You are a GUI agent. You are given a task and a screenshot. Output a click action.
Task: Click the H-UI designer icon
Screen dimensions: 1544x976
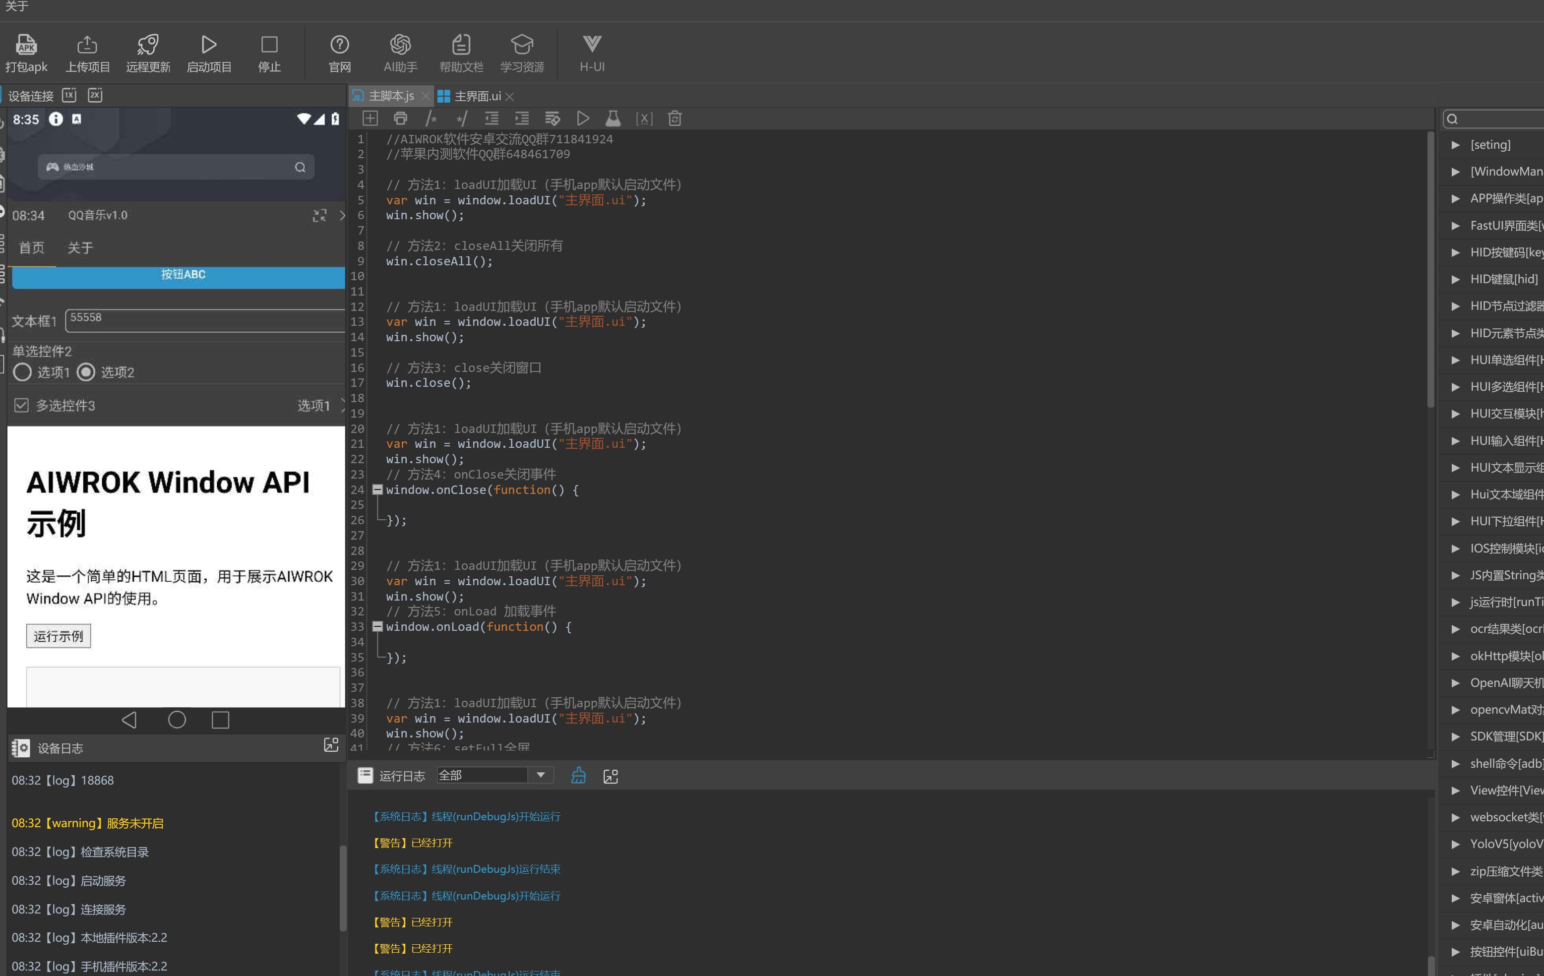click(592, 53)
